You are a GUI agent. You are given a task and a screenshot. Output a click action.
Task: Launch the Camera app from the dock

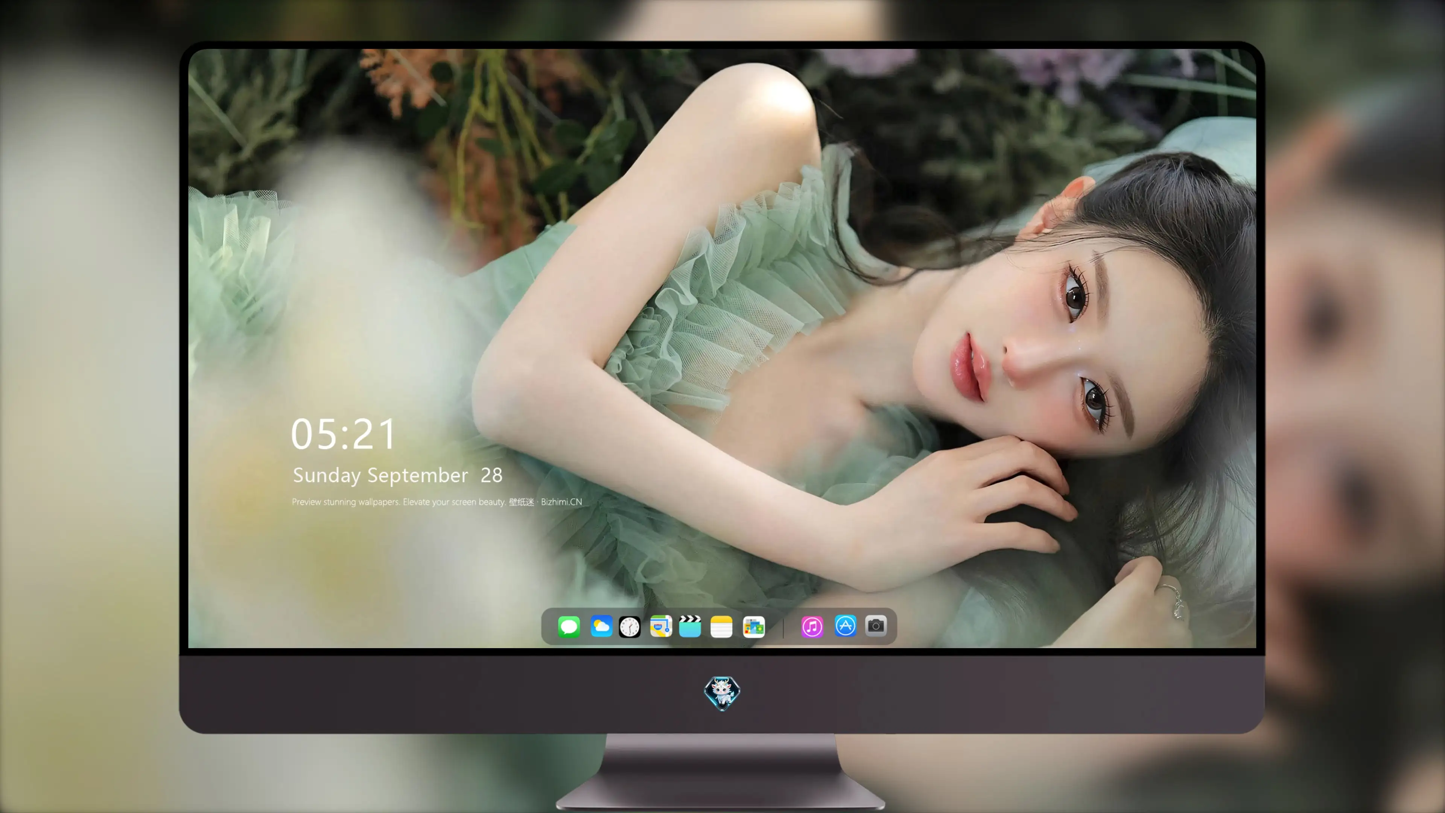coord(876,626)
